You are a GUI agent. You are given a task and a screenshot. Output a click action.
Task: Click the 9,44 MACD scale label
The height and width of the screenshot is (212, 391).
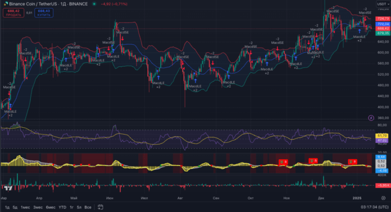coord(381,157)
